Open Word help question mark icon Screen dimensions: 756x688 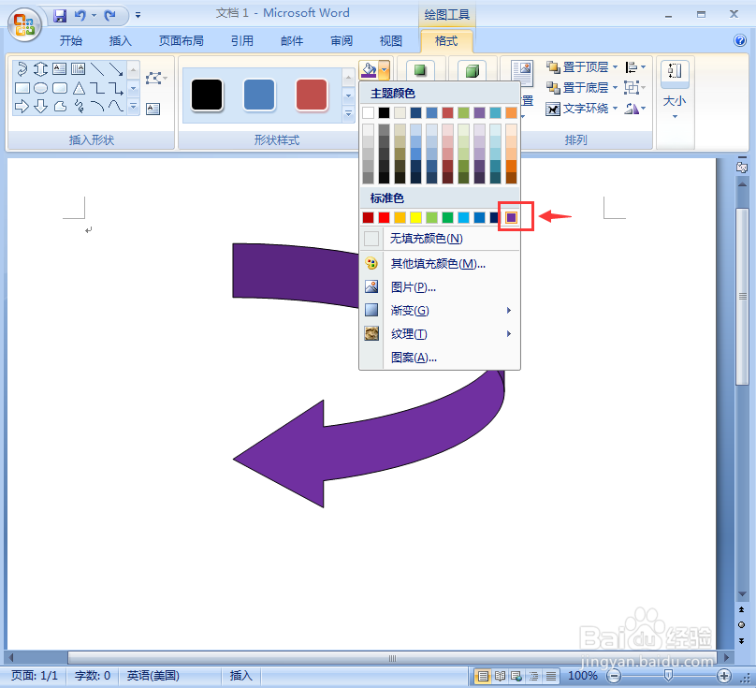coord(739,40)
